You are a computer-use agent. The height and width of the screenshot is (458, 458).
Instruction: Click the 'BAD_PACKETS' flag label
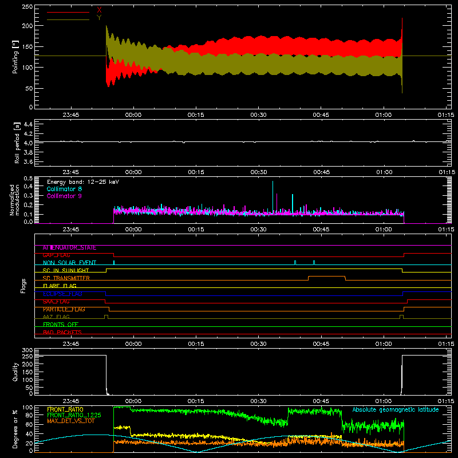[x=62, y=332]
